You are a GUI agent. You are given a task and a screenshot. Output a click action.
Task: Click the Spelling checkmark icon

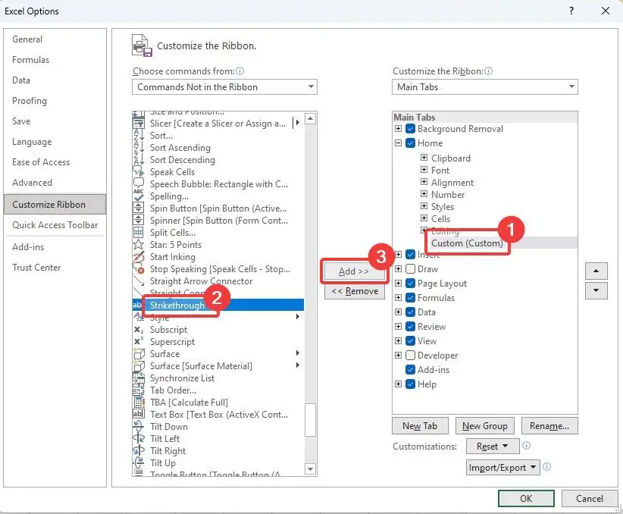coord(138,196)
